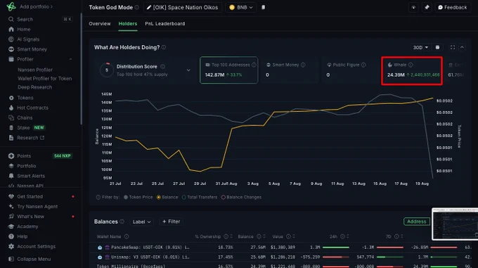Click the picture-in-picture chart thumbnail
The image size is (478, 268).
455,224
